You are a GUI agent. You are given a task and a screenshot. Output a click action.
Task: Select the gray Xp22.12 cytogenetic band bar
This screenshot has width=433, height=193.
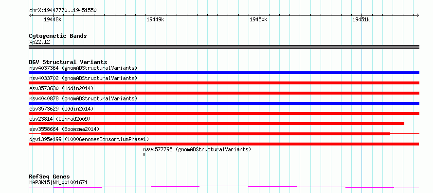click(x=224, y=47)
